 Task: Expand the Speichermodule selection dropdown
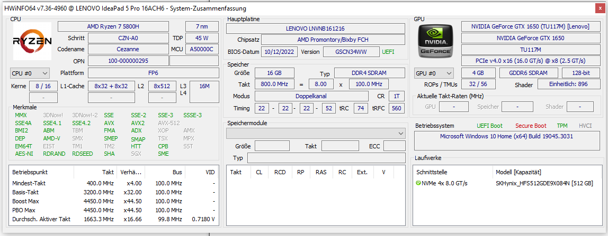click(x=316, y=133)
